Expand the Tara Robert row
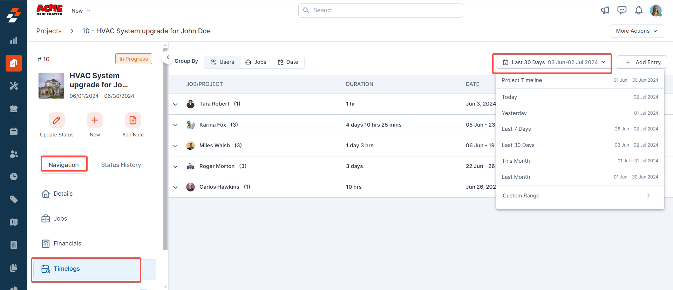This screenshot has width=673, height=290. click(x=176, y=104)
